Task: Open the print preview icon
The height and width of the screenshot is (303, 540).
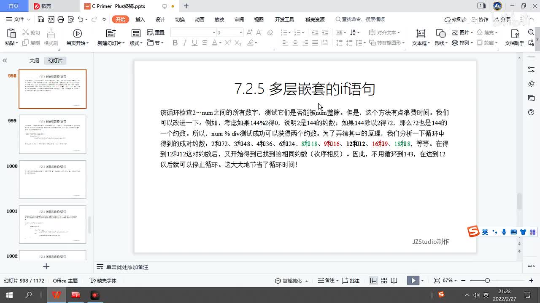Action: pos(70,19)
